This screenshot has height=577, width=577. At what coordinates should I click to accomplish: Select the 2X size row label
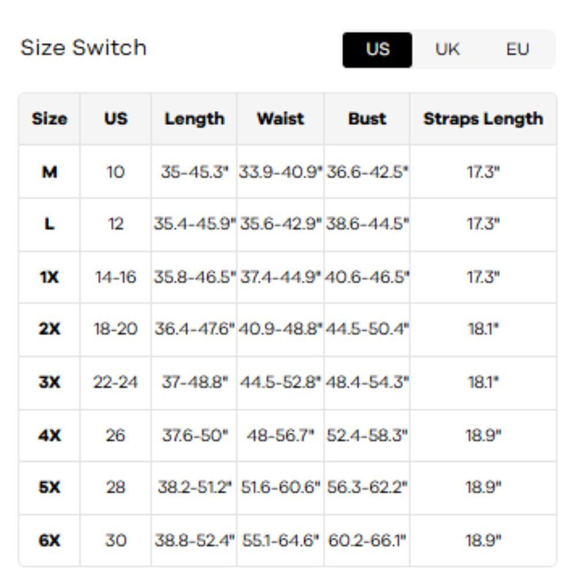pyautogui.click(x=50, y=329)
